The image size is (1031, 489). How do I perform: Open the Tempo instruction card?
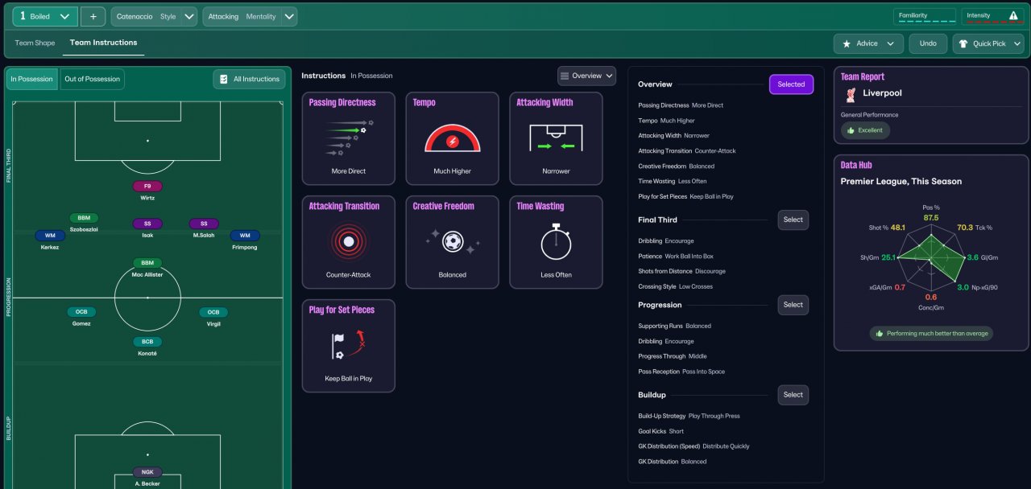pyautogui.click(x=452, y=138)
